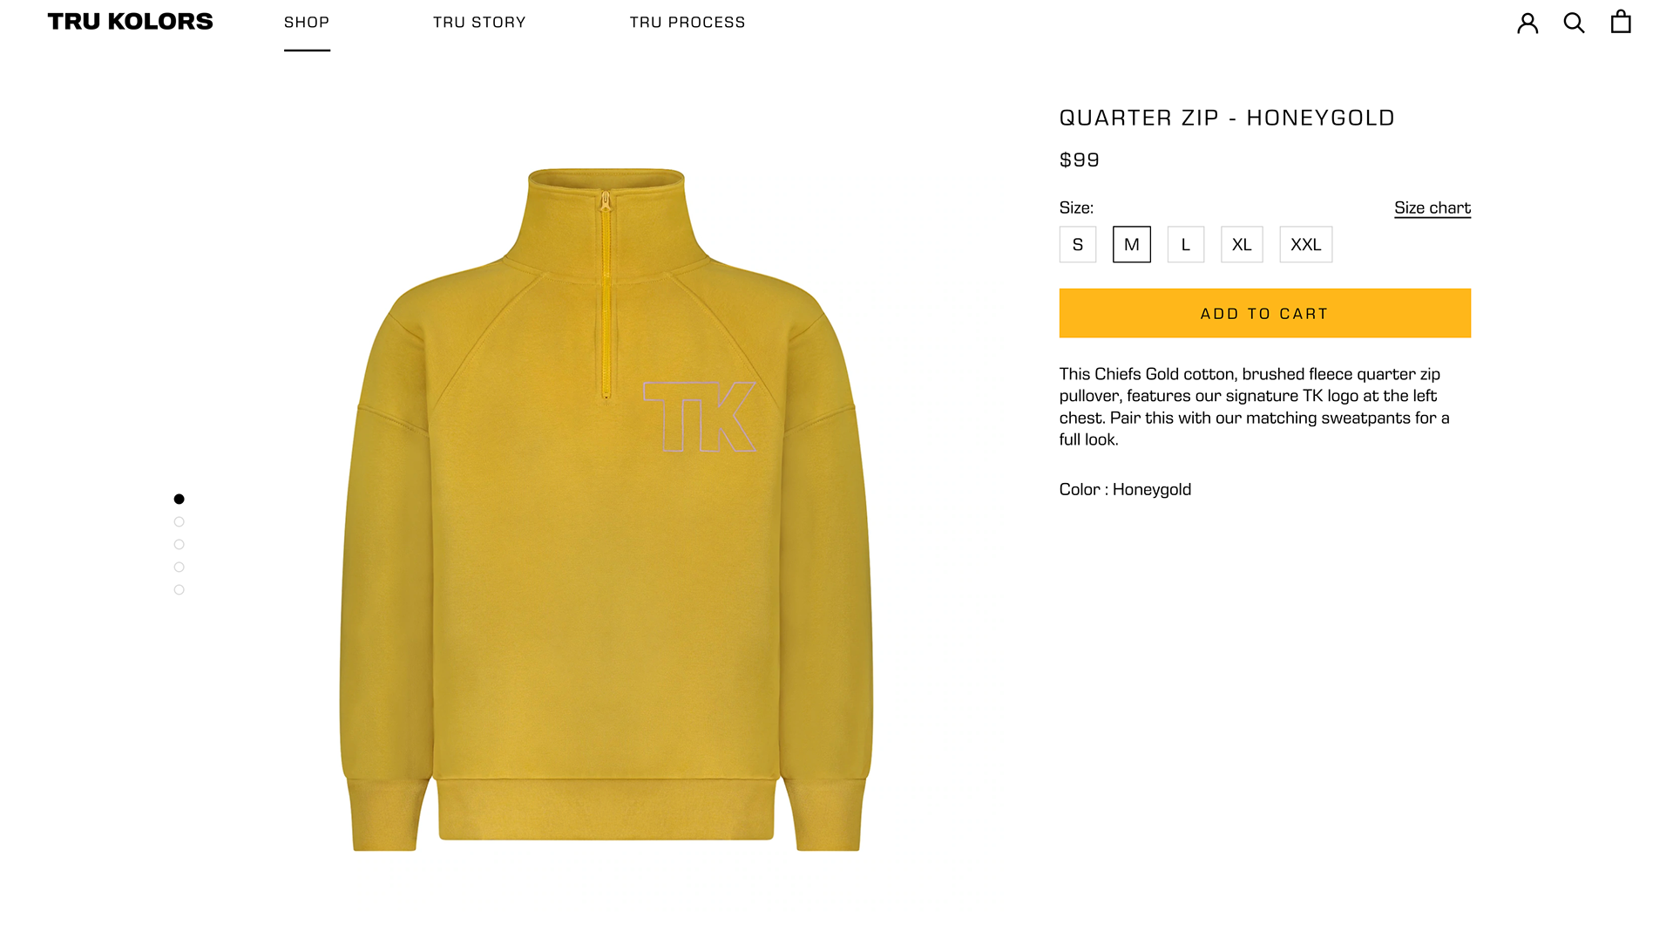Open the Size chart link
This screenshot has height=925, width=1673.
point(1433,208)
